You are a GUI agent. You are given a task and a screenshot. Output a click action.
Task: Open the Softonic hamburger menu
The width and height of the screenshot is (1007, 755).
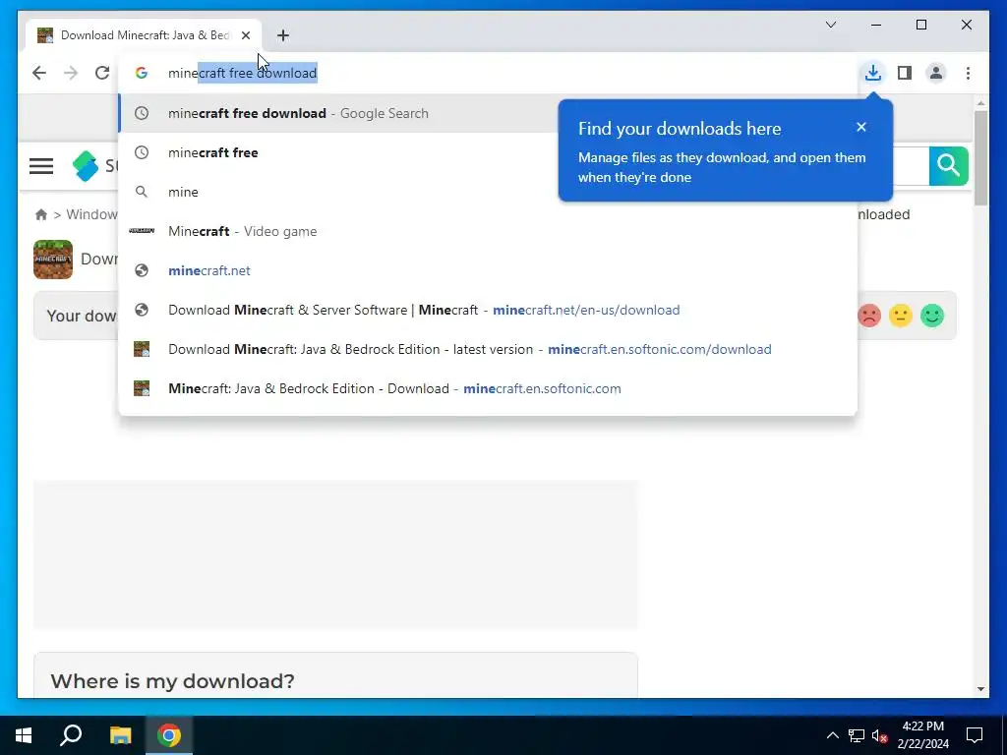[x=41, y=166]
